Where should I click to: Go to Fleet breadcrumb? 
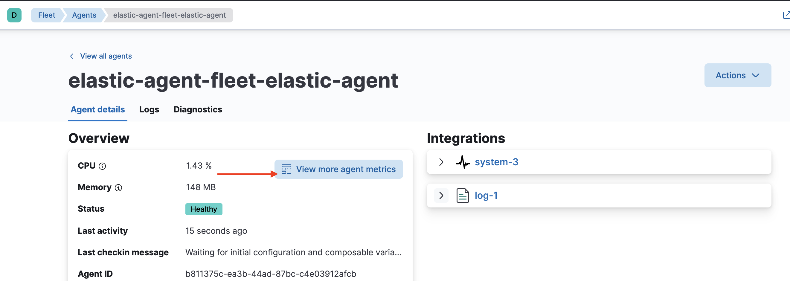(47, 15)
